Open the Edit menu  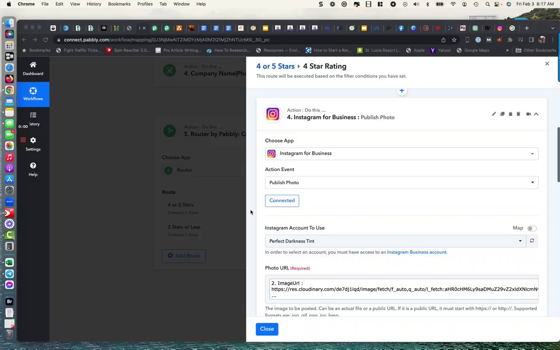point(59,4)
